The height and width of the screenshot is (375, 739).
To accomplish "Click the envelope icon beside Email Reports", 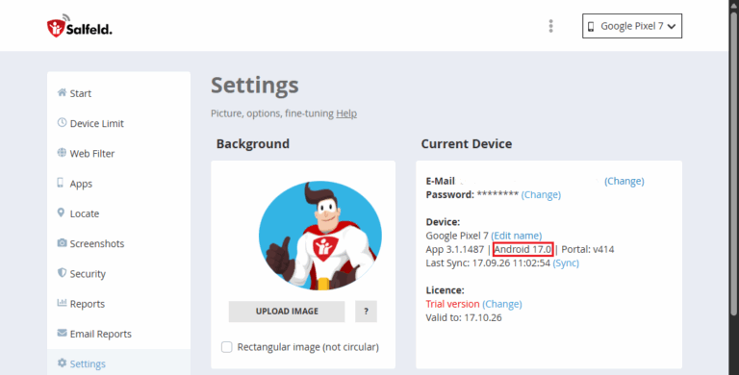I will pos(62,333).
